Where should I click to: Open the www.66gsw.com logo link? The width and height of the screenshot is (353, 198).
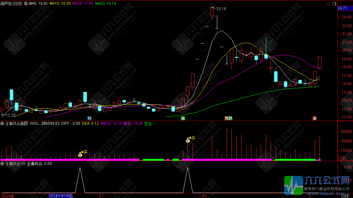(326, 193)
